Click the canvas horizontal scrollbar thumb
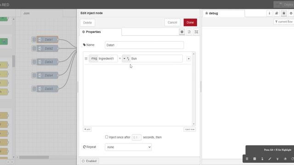The width and height of the screenshot is (294, 165). [34, 157]
